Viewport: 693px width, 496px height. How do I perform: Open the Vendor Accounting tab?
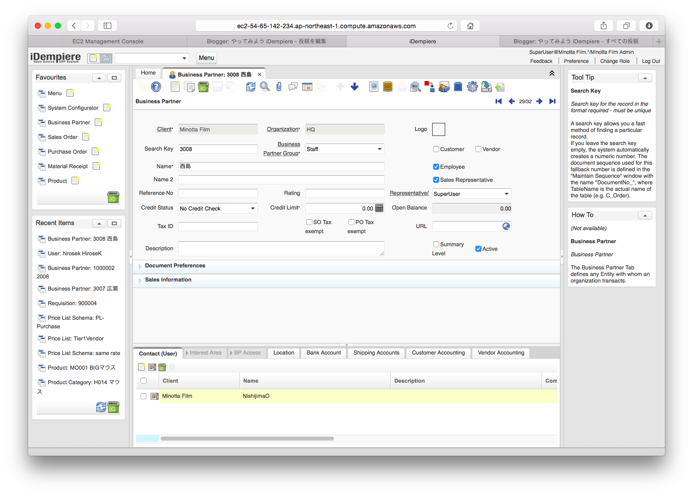pyautogui.click(x=501, y=353)
